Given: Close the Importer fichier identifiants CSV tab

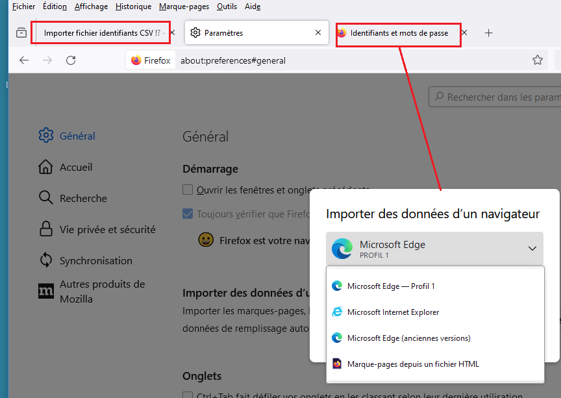Looking at the screenshot, I should pos(173,32).
